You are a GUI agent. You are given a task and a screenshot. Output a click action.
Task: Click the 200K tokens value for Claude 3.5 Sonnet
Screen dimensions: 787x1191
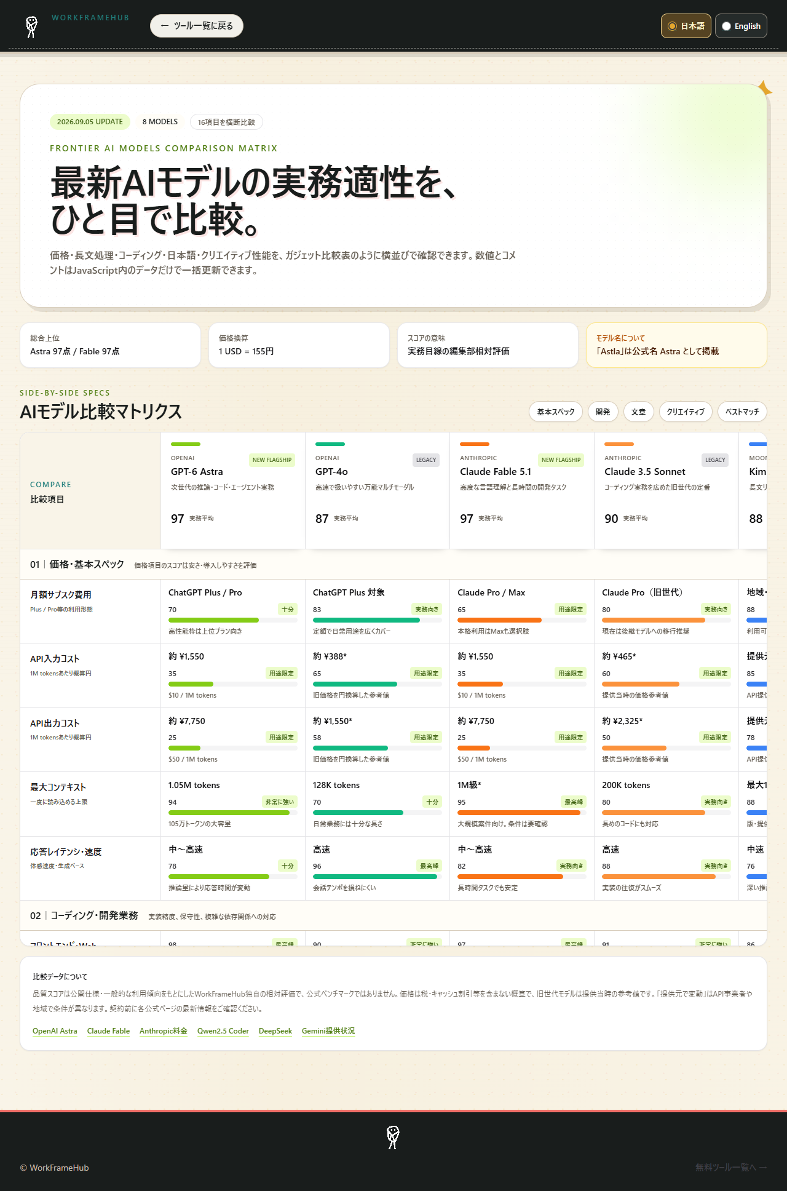[x=626, y=785]
